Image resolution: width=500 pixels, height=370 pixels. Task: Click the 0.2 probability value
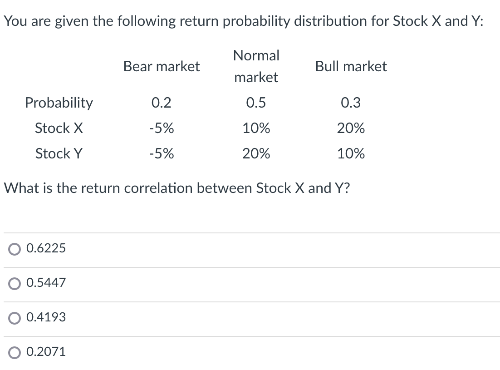point(161,103)
